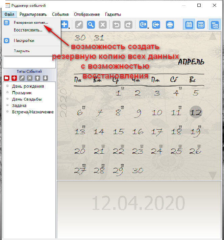Click the red folder event type icon
Screen dimensions: 224x240
[6, 78]
